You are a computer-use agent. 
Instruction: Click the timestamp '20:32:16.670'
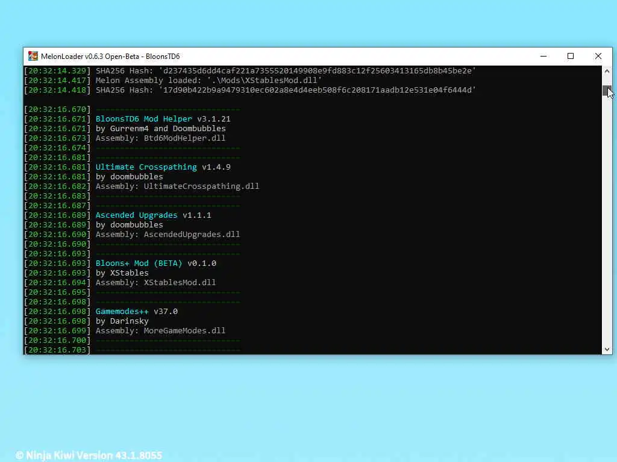57,109
